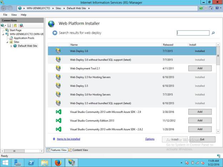Image resolution: width=223 pixels, height=167 pixels.
Task: Collapse the WIN-UEN6KL61CTO server node
Action: pyautogui.click(x=3, y=34)
